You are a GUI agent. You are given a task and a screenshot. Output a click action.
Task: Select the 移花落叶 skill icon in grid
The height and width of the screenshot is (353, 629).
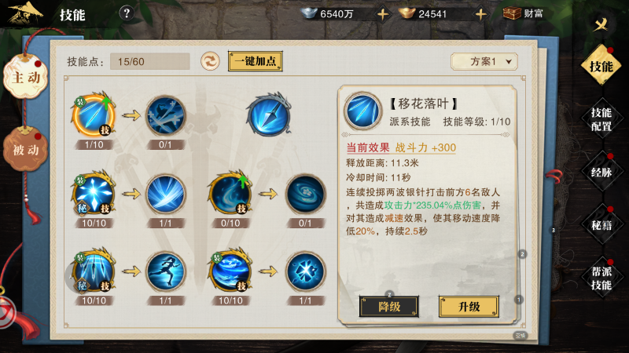(94, 115)
